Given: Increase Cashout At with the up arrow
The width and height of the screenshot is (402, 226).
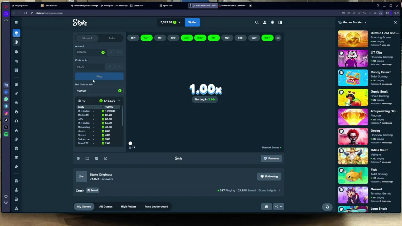Looking at the screenshot, I should [119, 67].
